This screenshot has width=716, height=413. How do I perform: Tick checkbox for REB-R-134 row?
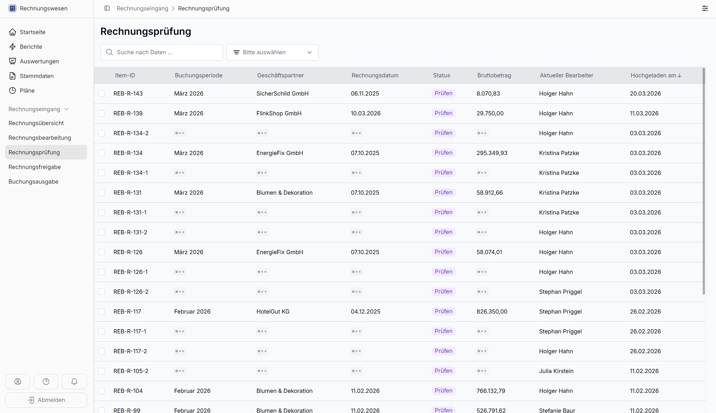101,153
